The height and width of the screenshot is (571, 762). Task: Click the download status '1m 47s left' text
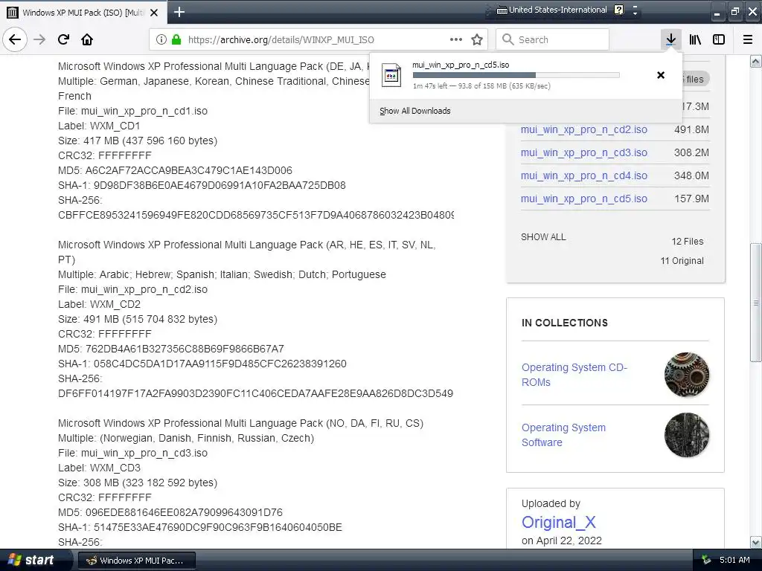pos(429,86)
